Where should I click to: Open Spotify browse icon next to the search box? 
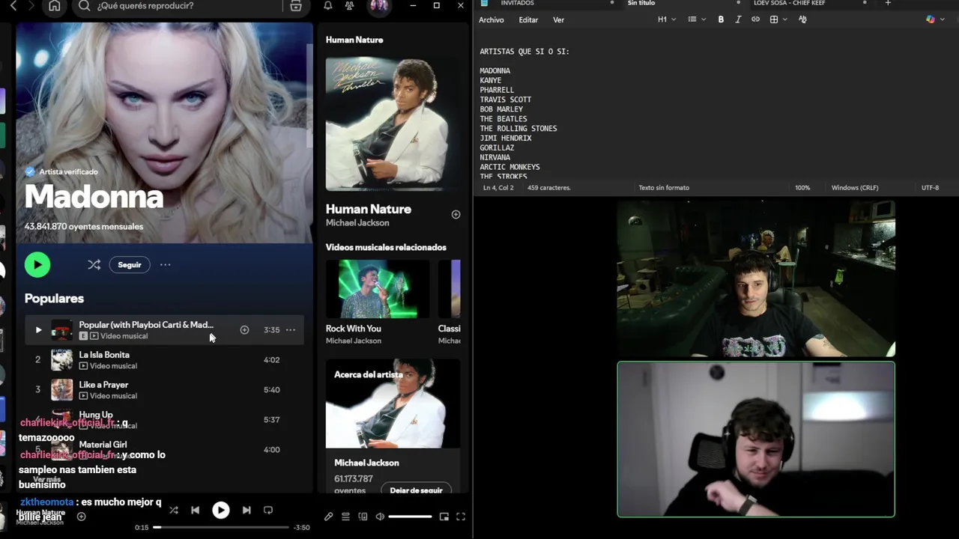click(296, 6)
